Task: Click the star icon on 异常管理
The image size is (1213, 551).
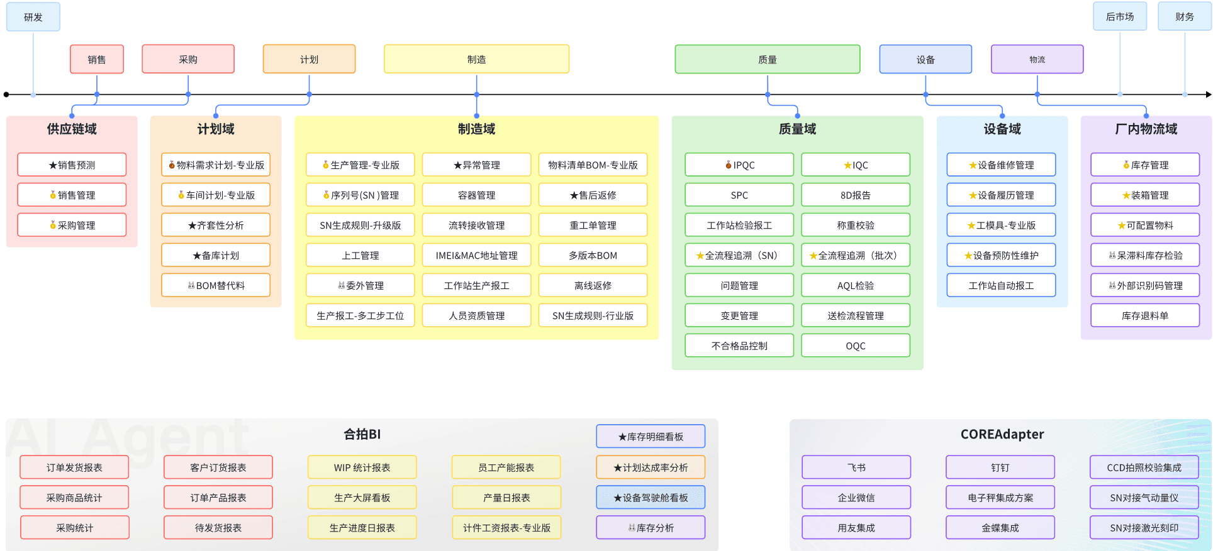Action: pos(458,165)
